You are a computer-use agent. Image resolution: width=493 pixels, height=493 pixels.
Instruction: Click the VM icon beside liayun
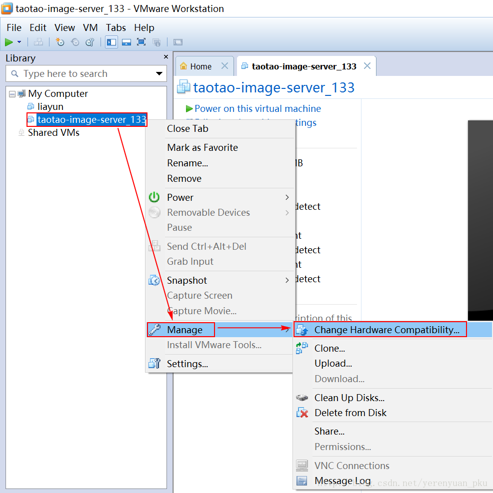[31, 106]
